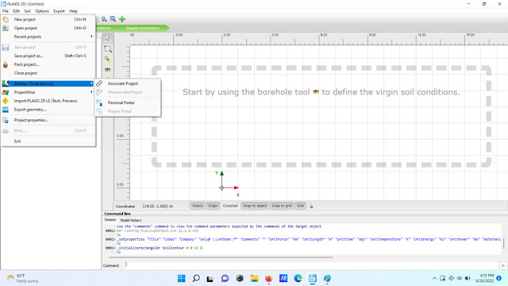508x286 pixels.
Task: Click the Project properties icon
Action: point(6,120)
